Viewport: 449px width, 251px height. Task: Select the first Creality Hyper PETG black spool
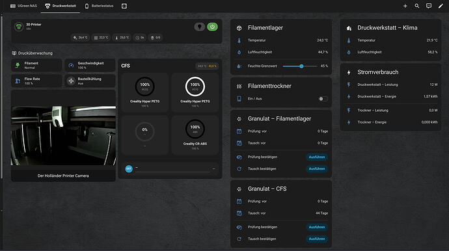[x=145, y=92]
